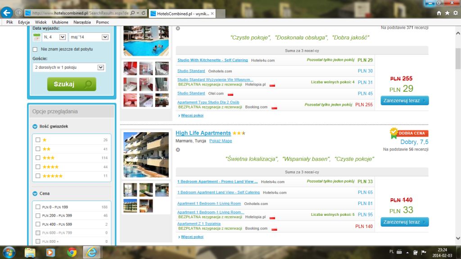Open the Widok menu

pyautogui.click(x=41, y=22)
